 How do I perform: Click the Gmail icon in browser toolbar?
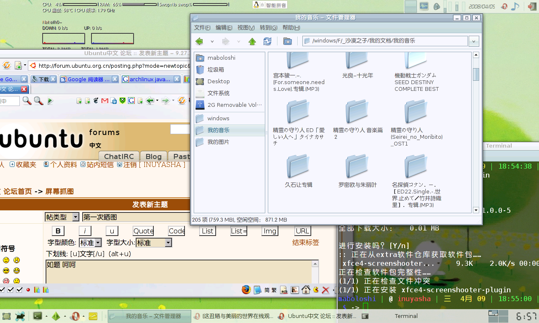coord(105,101)
